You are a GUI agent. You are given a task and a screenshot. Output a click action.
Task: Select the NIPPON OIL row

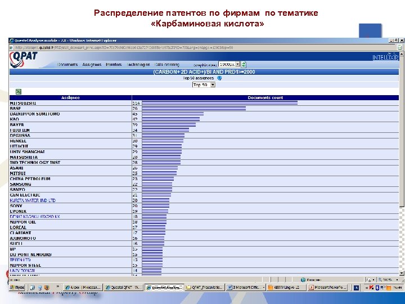click(204, 222)
